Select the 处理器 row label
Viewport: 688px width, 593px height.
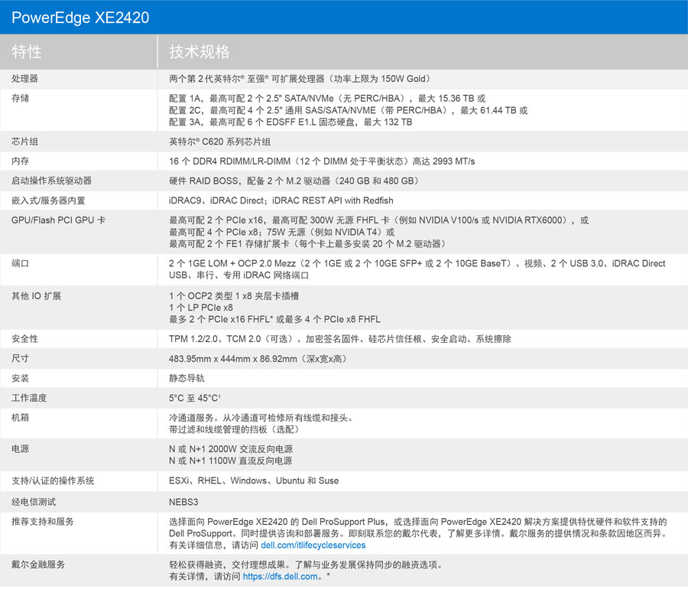[x=24, y=79]
